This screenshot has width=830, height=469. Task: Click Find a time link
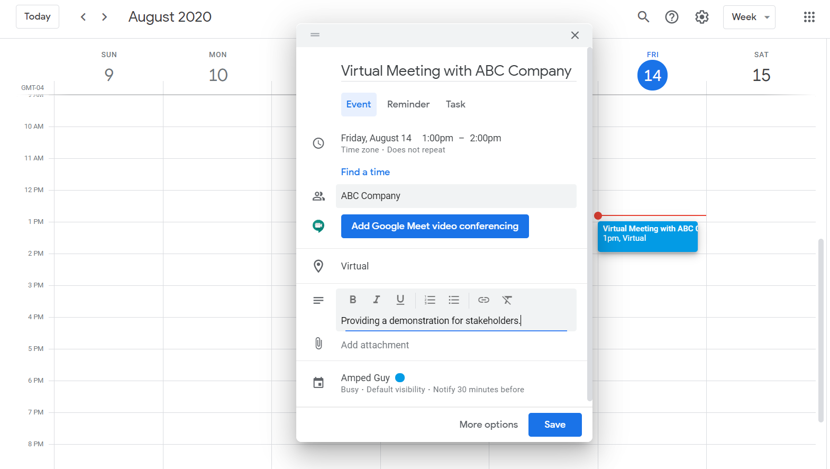tap(366, 172)
